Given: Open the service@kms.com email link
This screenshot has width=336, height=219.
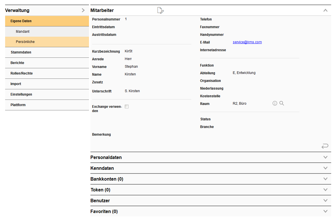Looking at the screenshot, I should pos(247,42).
